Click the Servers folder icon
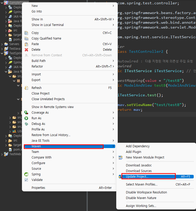 6,44
